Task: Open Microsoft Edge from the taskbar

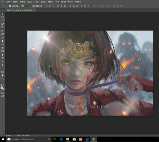Action: pyautogui.click(x=61, y=139)
